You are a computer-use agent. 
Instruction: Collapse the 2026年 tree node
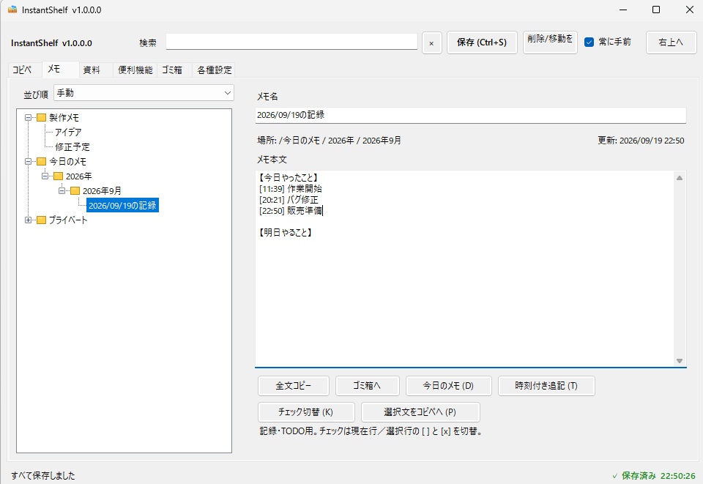(x=45, y=176)
